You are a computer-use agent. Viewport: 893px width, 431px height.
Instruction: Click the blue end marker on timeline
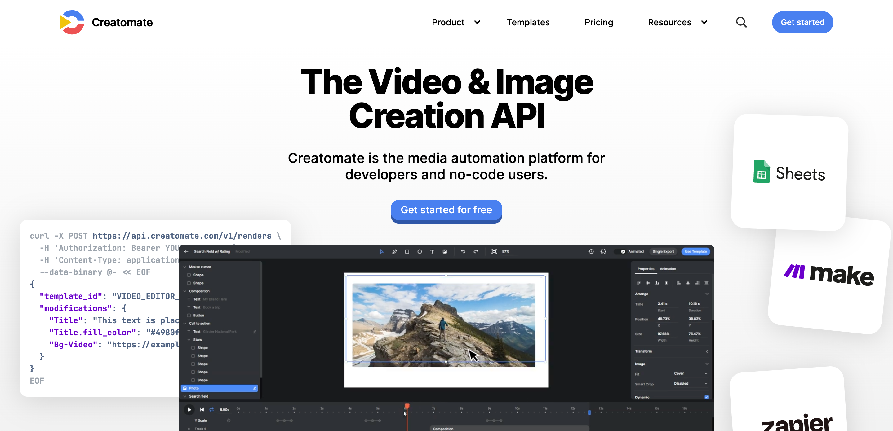589,412
